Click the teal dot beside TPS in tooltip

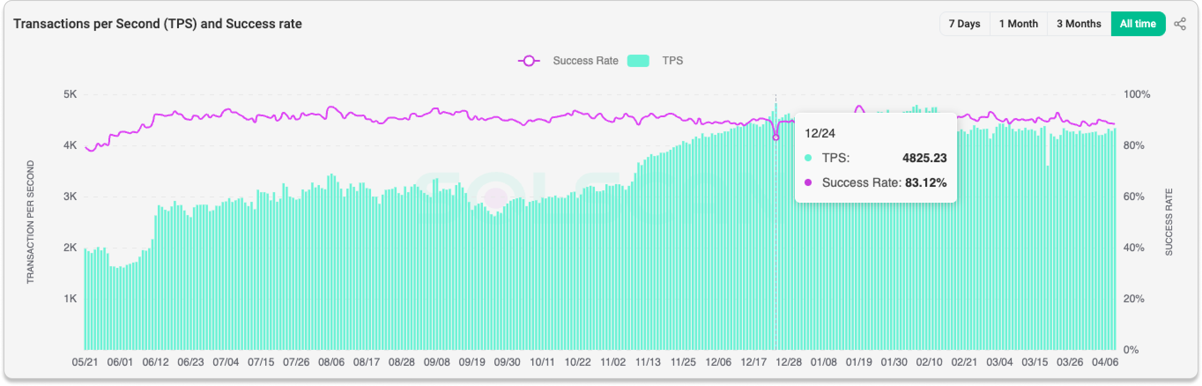(808, 158)
